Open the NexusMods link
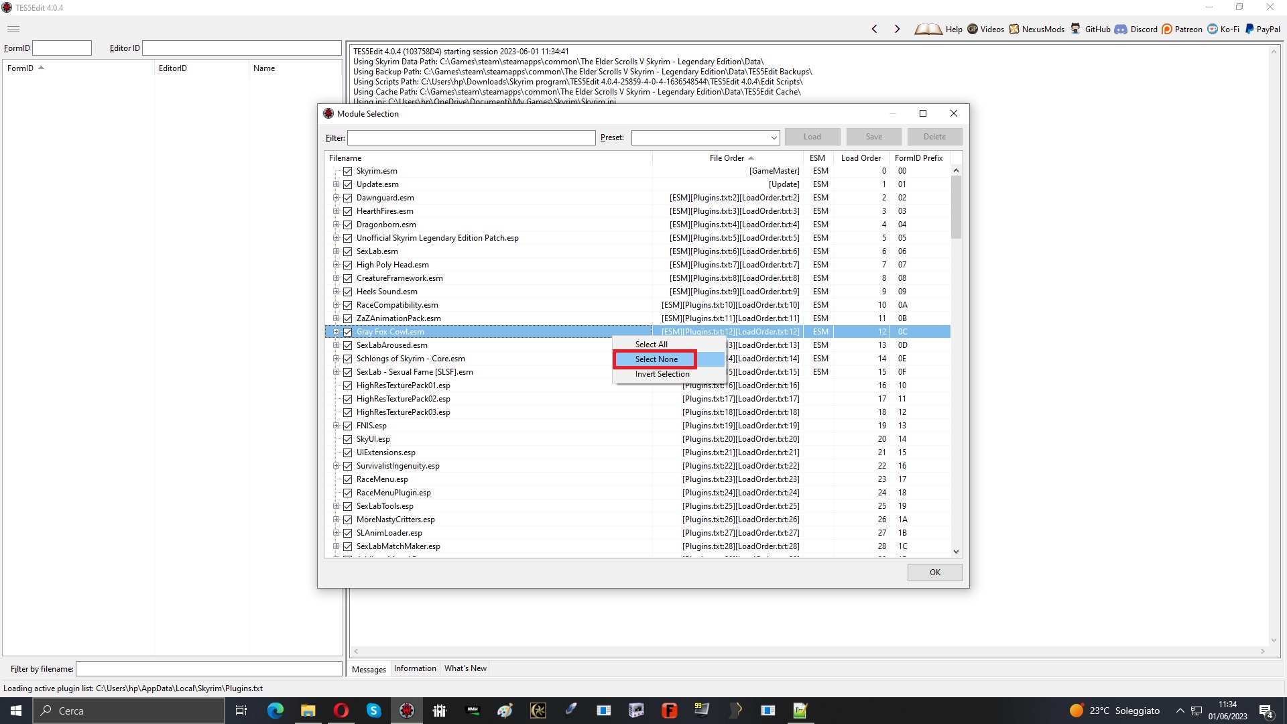 tap(1037, 29)
